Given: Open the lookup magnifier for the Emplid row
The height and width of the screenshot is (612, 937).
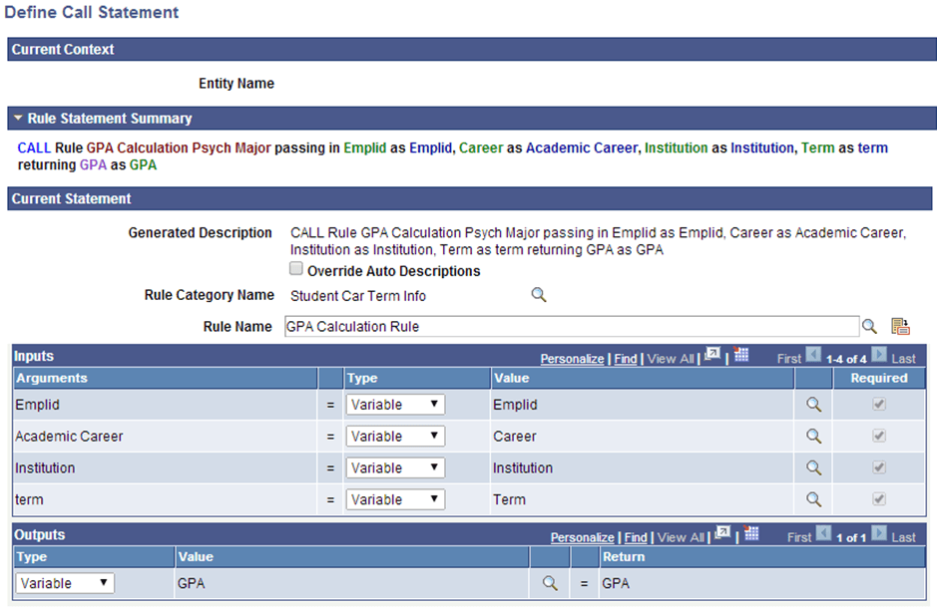Looking at the screenshot, I should [x=812, y=404].
